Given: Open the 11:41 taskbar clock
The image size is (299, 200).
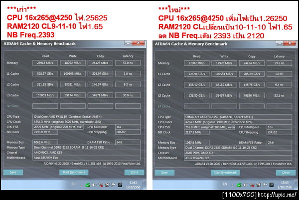Looking at the screenshot, I should coord(133,185).
